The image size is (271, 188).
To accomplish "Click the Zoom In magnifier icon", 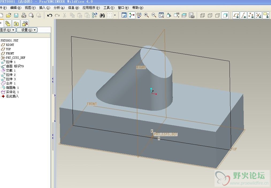I will (146, 16).
